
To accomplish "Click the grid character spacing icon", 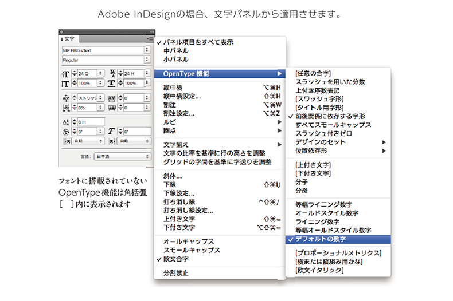I will pyautogui.click(x=112, y=108).
